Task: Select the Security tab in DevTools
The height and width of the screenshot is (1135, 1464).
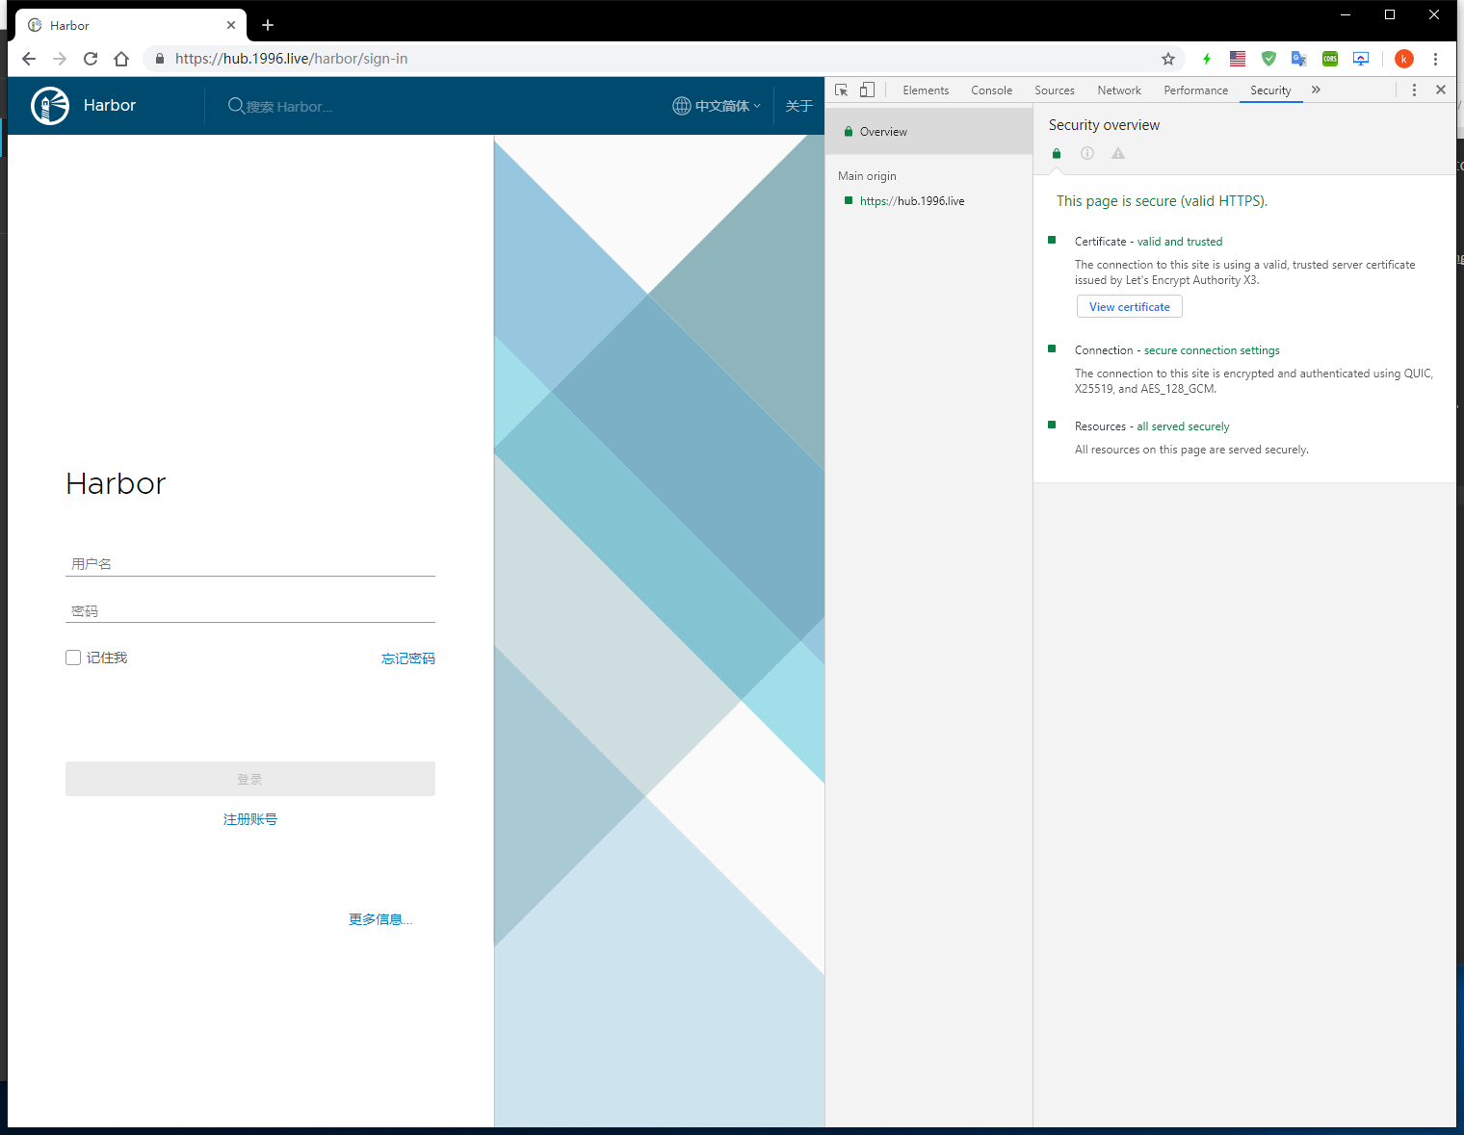Action: (1270, 90)
